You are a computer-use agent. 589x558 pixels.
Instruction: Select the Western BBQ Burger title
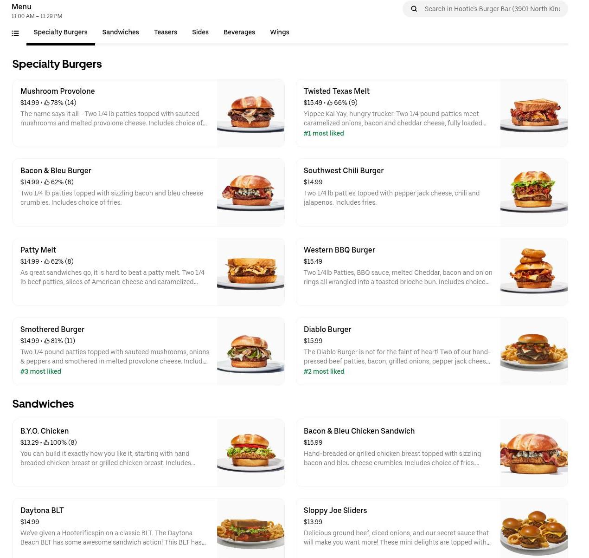(x=339, y=250)
